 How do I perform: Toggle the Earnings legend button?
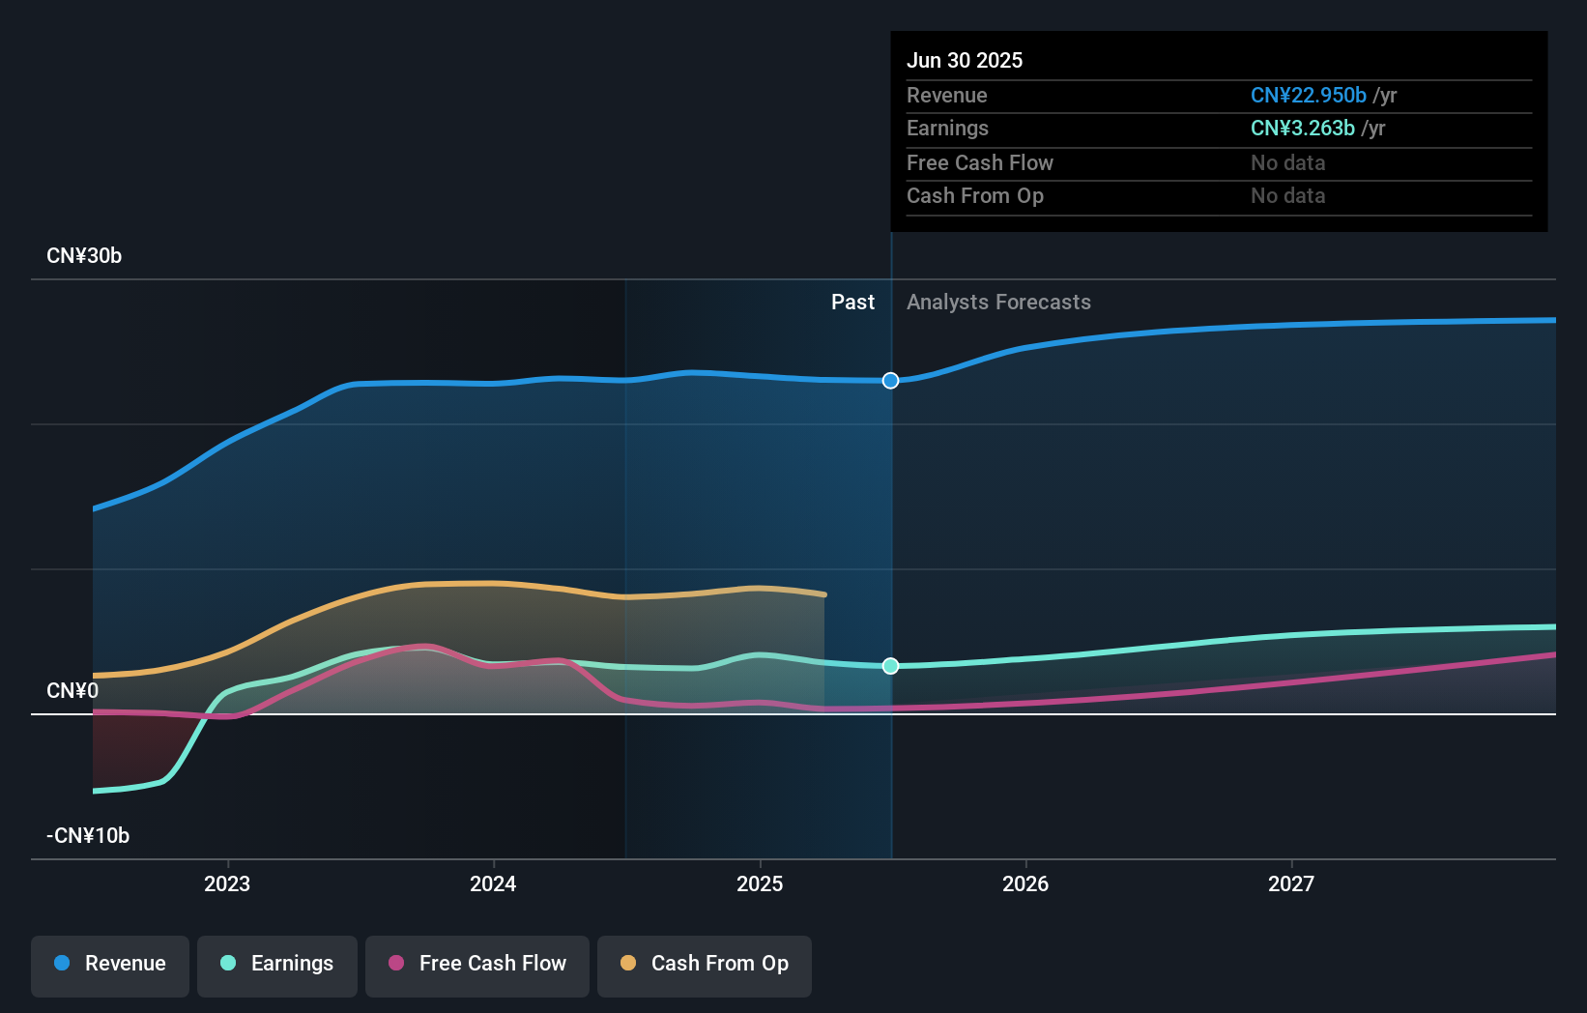[x=277, y=966]
